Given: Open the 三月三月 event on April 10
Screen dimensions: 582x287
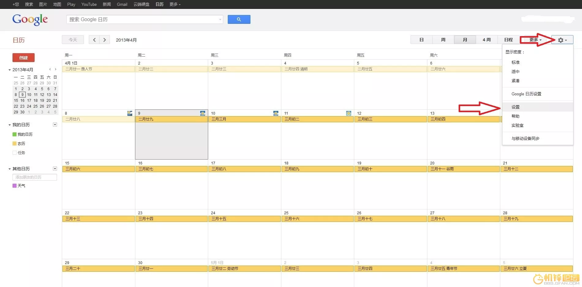Looking at the screenshot, I should click(x=244, y=119).
